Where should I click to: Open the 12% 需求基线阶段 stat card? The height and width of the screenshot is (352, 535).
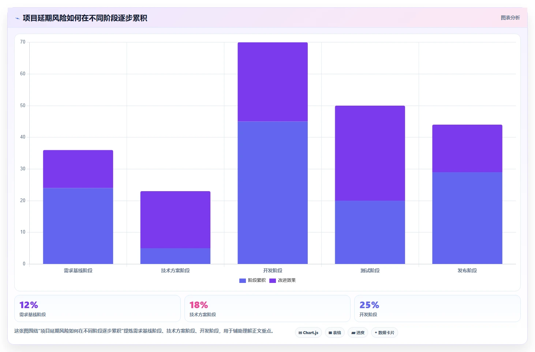(97, 309)
